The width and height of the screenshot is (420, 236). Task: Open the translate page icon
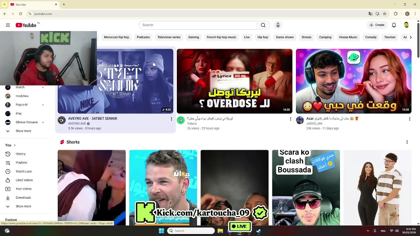click(x=370, y=14)
